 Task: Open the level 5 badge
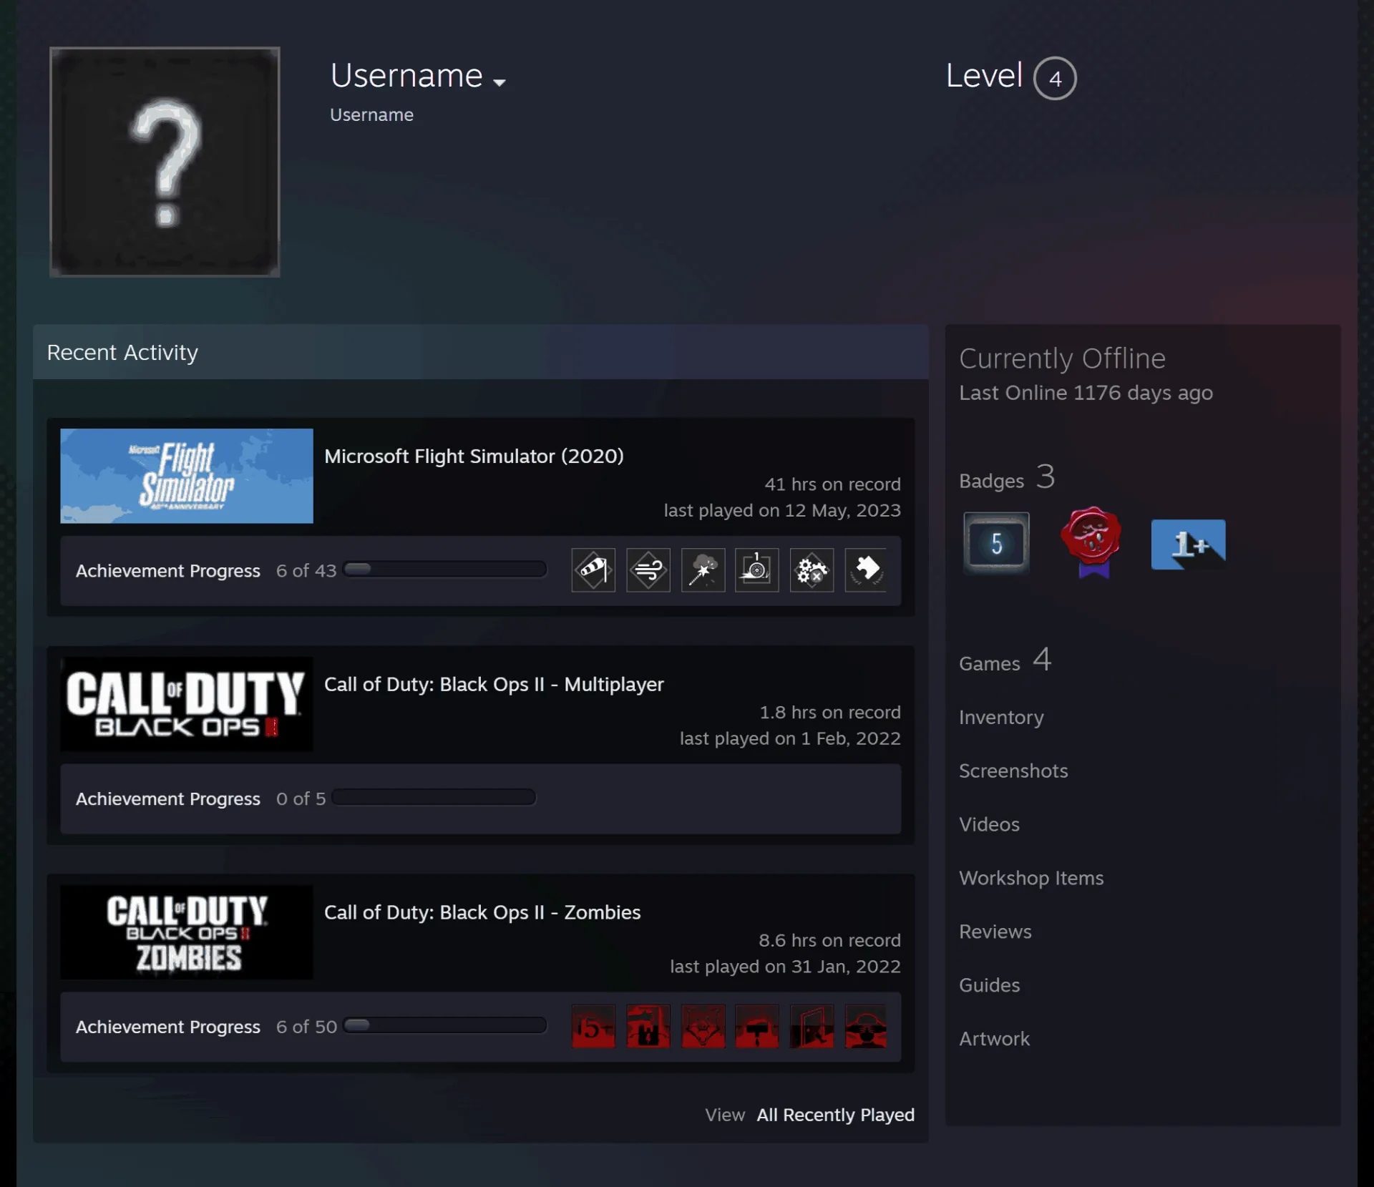[x=996, y=543]
